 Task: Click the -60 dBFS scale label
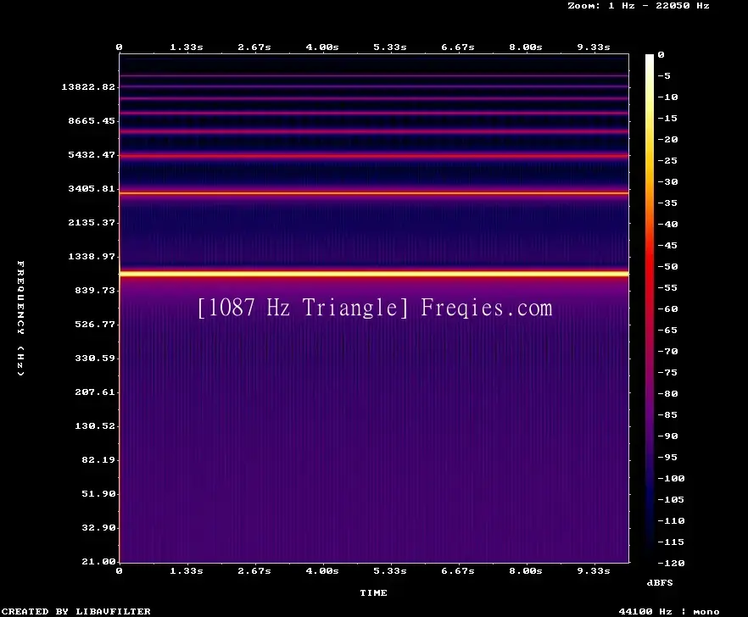click(667, 309)
